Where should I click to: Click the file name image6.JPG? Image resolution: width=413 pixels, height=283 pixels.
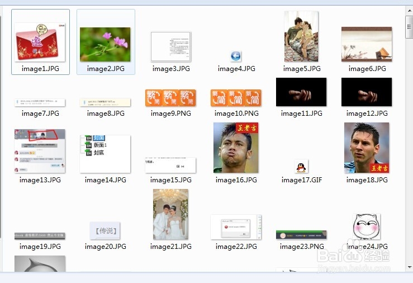point(367,69)
